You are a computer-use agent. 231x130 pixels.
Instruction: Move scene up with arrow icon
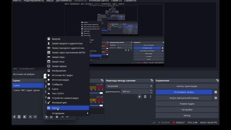click(30, 117)
